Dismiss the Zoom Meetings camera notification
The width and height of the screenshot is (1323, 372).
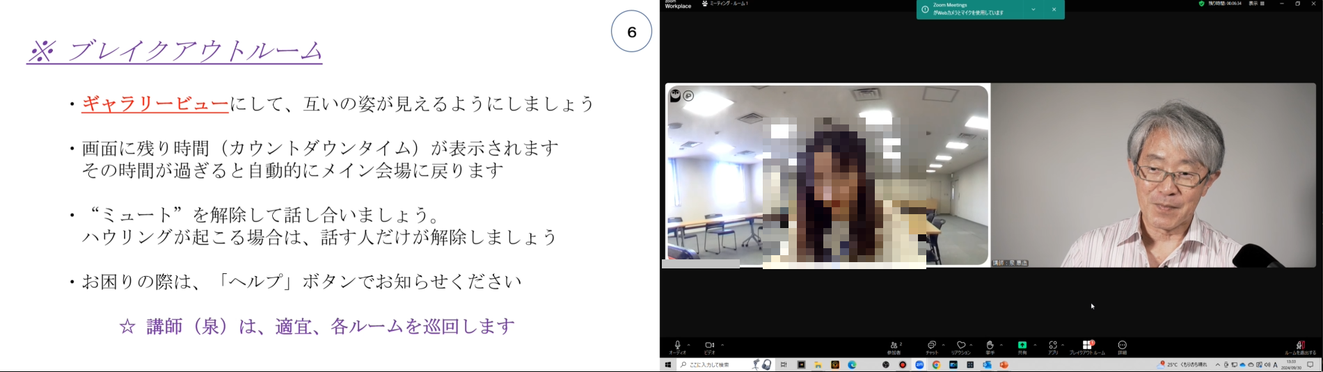[1054, 9]
